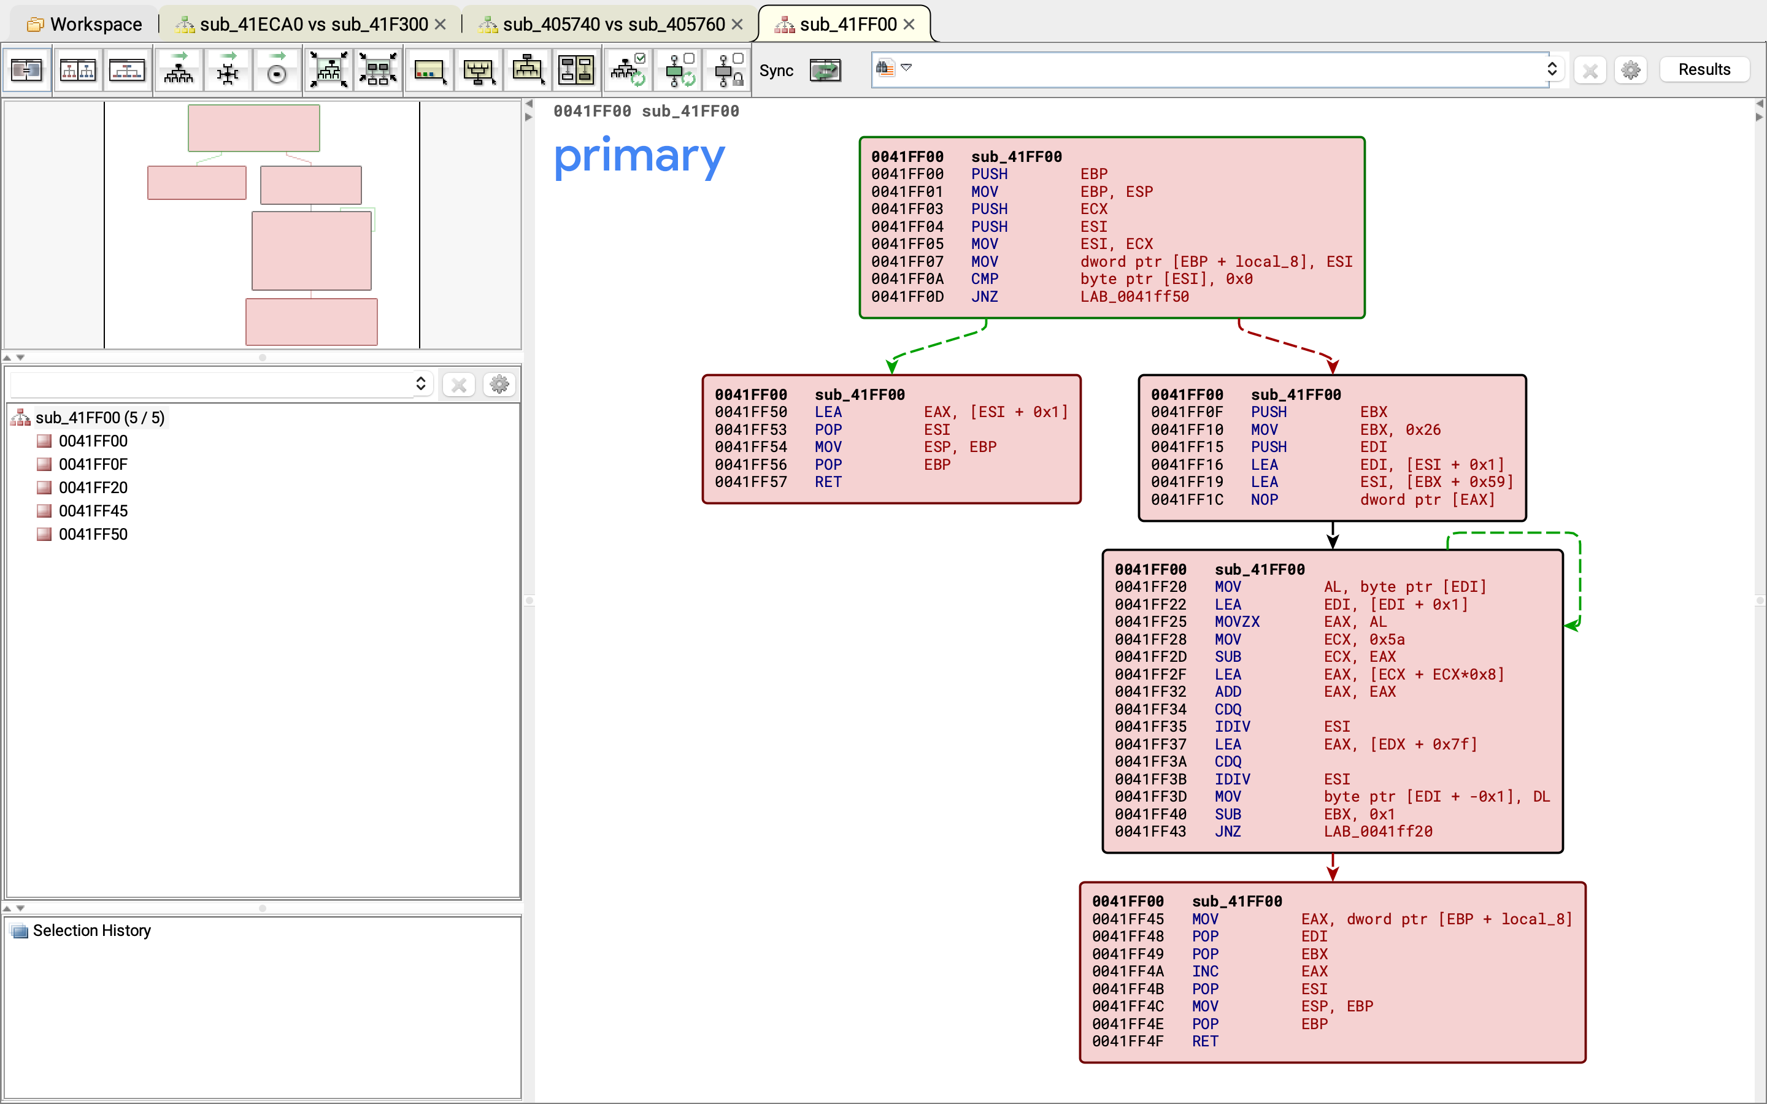Click the Results button
The image size is (1767, 1104).
click(x=1704, y=69)
